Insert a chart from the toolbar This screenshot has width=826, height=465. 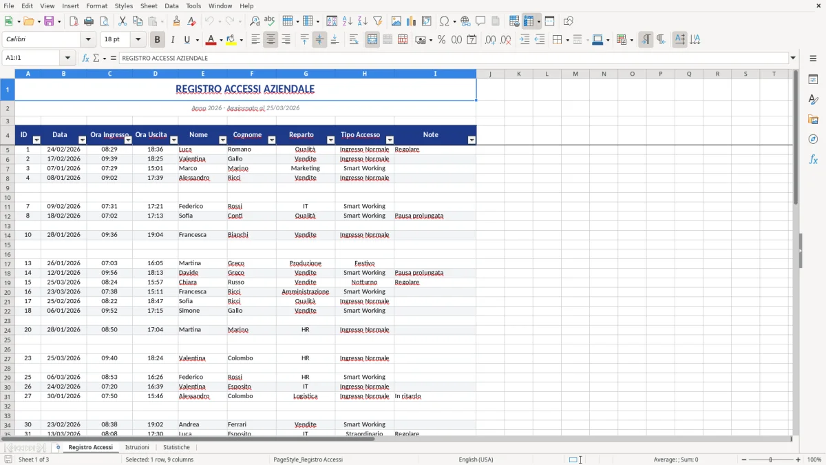point(411,21)
